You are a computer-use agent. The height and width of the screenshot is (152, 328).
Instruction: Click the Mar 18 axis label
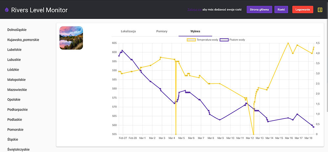click(308, 138)
